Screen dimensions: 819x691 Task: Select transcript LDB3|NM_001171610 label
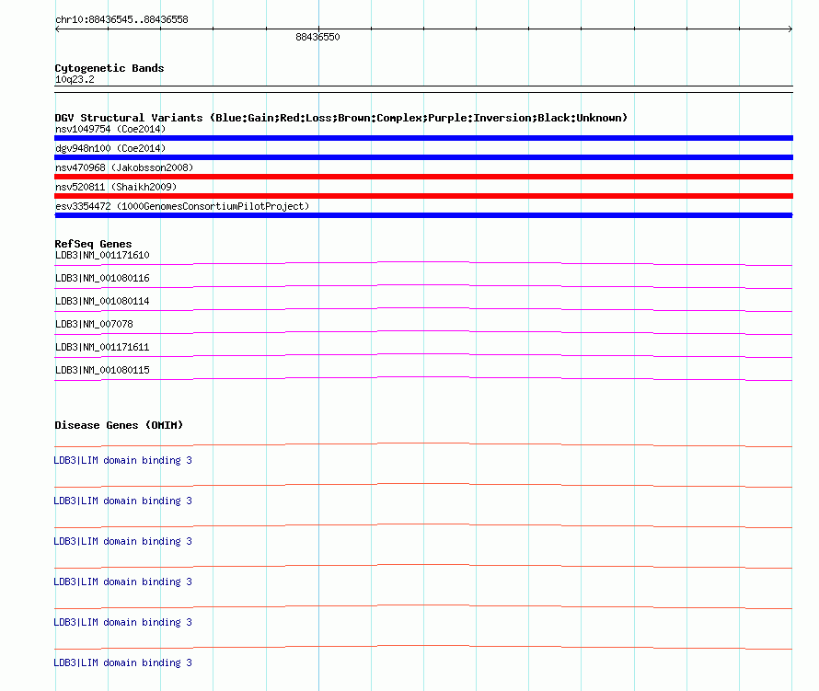coord(102,255)
